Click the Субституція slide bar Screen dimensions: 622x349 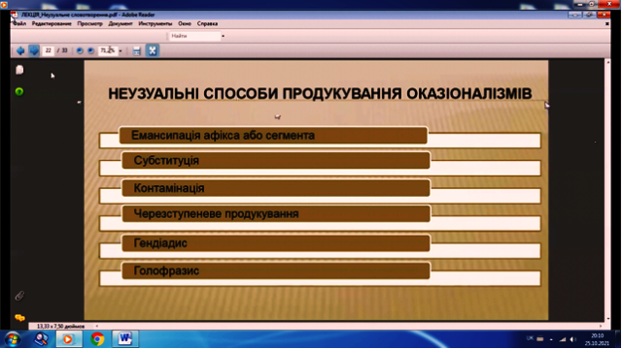[x=276, y=161]
